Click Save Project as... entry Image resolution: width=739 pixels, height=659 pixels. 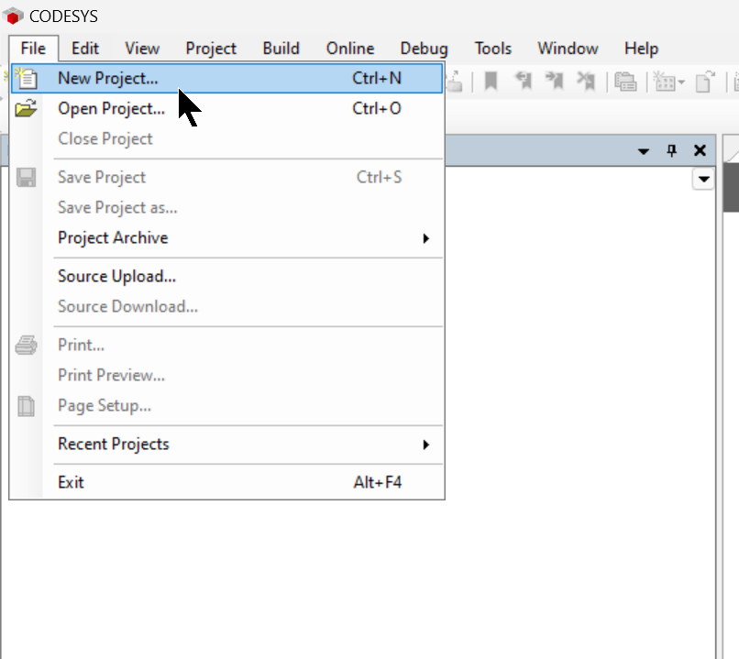pos(227,208)
